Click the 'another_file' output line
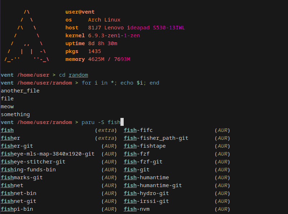The height and width of the screenshot is (214, 288). click(x=20, y=91)
